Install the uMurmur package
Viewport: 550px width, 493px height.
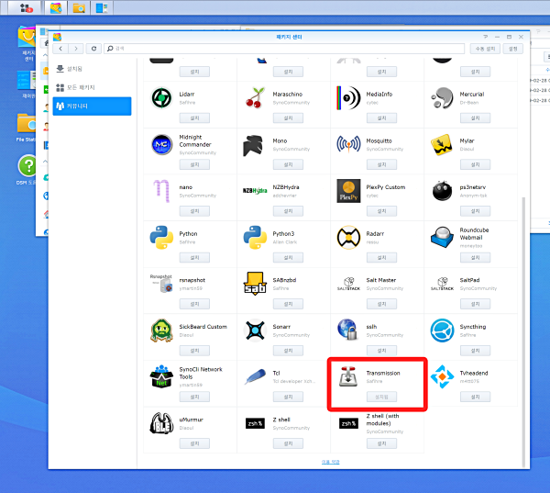tap(194, 443)
